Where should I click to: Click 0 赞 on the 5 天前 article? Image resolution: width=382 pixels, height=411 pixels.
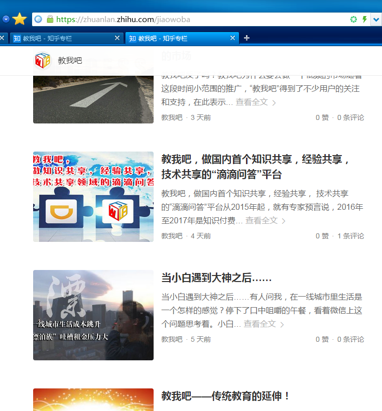(322, 339)
